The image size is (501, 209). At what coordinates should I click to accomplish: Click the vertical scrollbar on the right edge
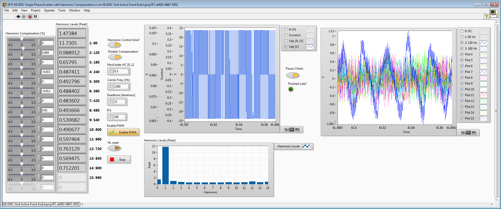tap(496, 111)
